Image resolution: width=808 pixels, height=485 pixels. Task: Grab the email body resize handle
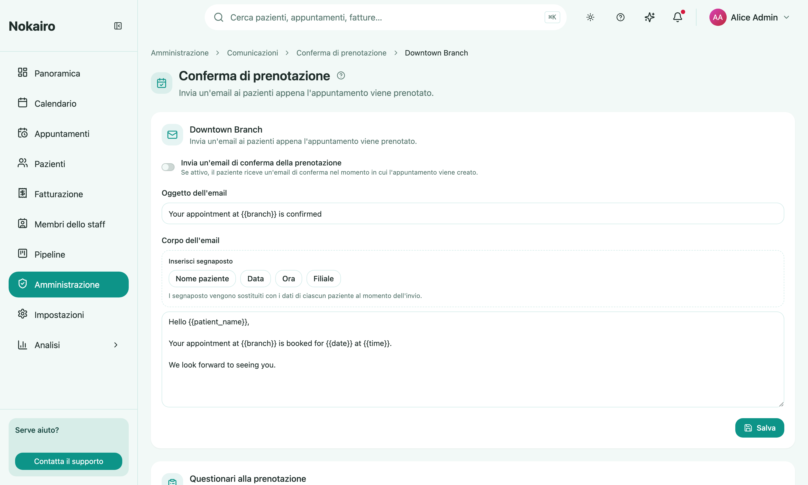(781, 404)
